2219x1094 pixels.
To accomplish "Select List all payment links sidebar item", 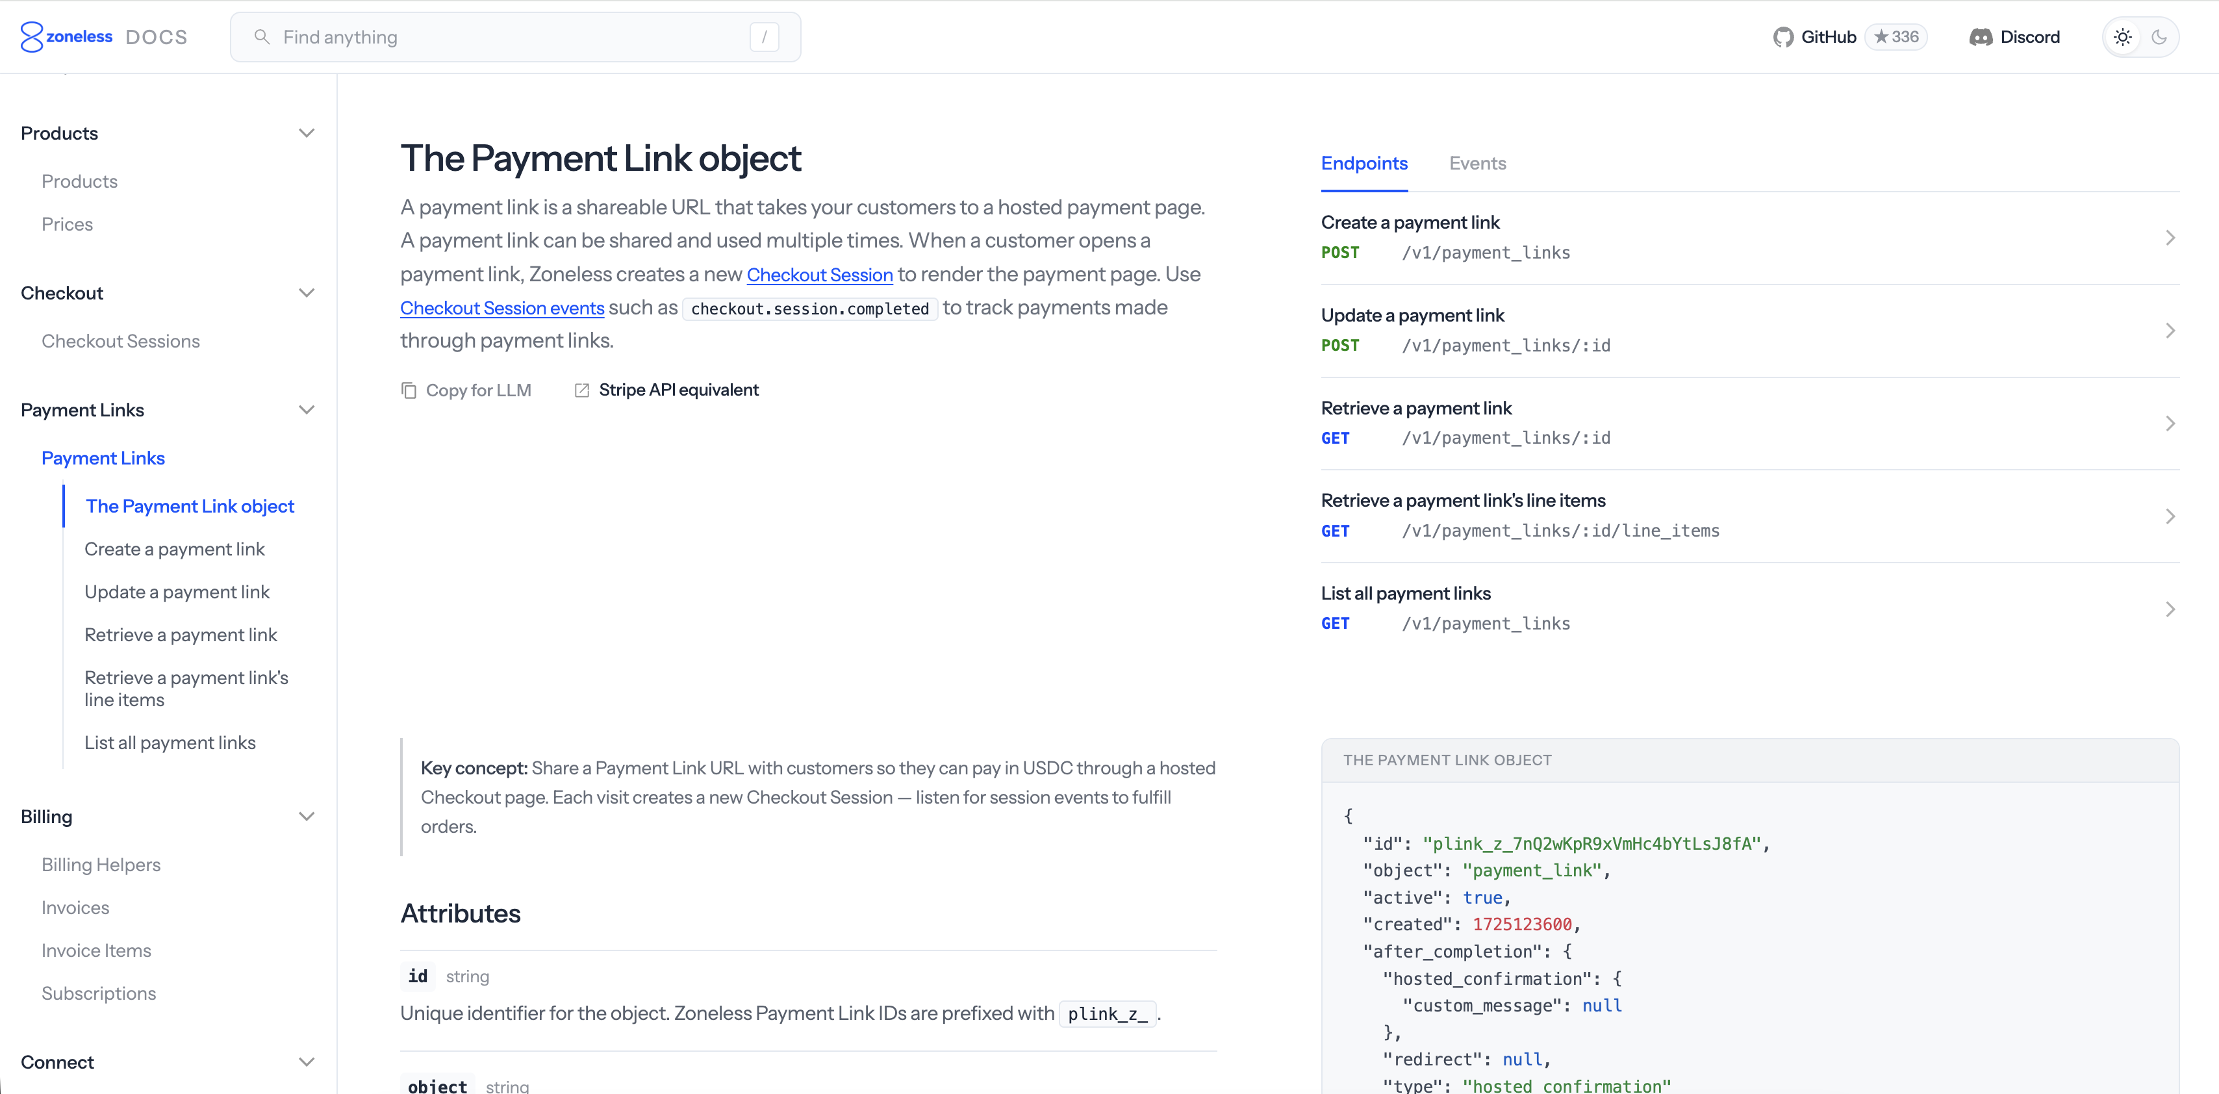I will tap(170, 743).
